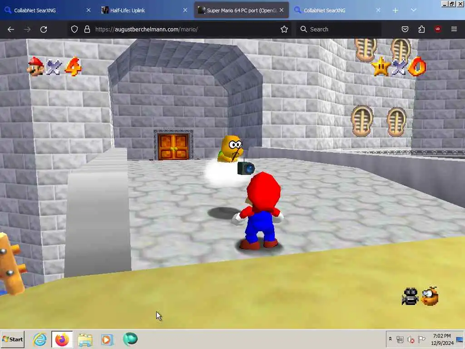This screenshot has width=465, height=349.
Task: Click the Mario lives head icon
Action: tap(35, 66)
